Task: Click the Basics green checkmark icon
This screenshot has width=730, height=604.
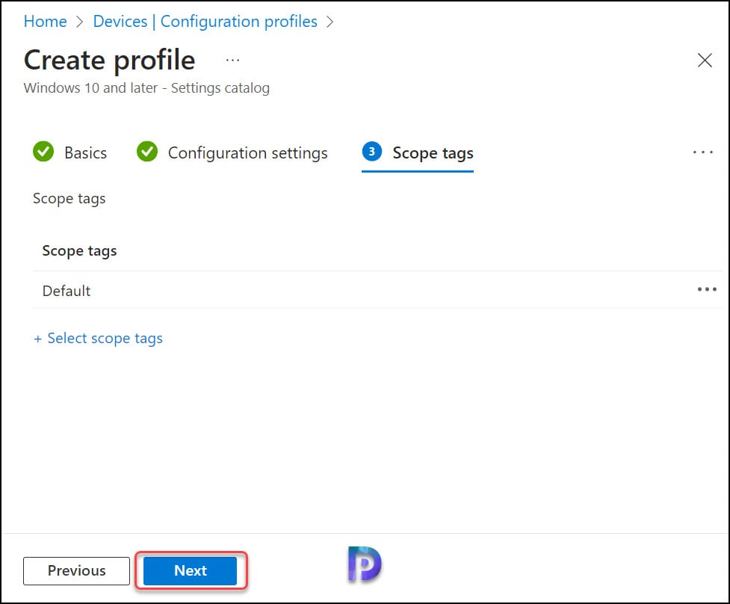Action: [x=43, y=151]
